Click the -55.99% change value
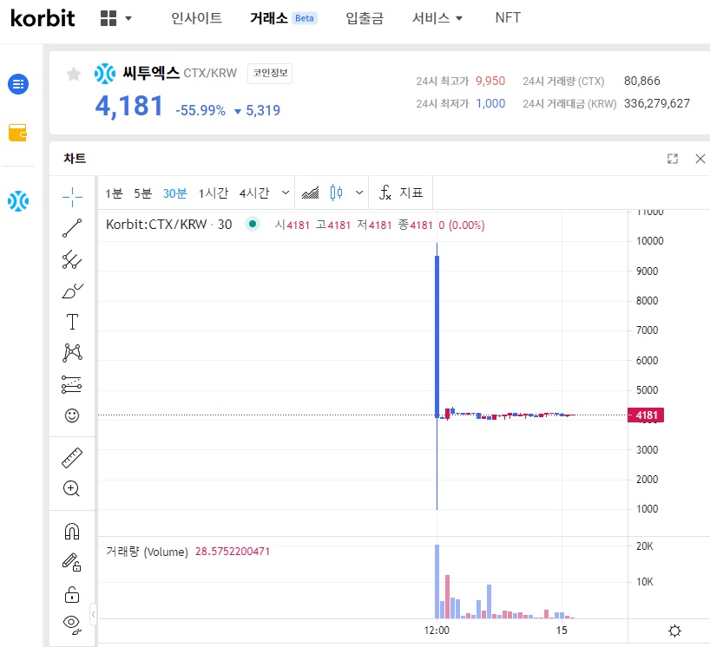The width and height of the screenshot is (710, 647). [x=201, y=110]
